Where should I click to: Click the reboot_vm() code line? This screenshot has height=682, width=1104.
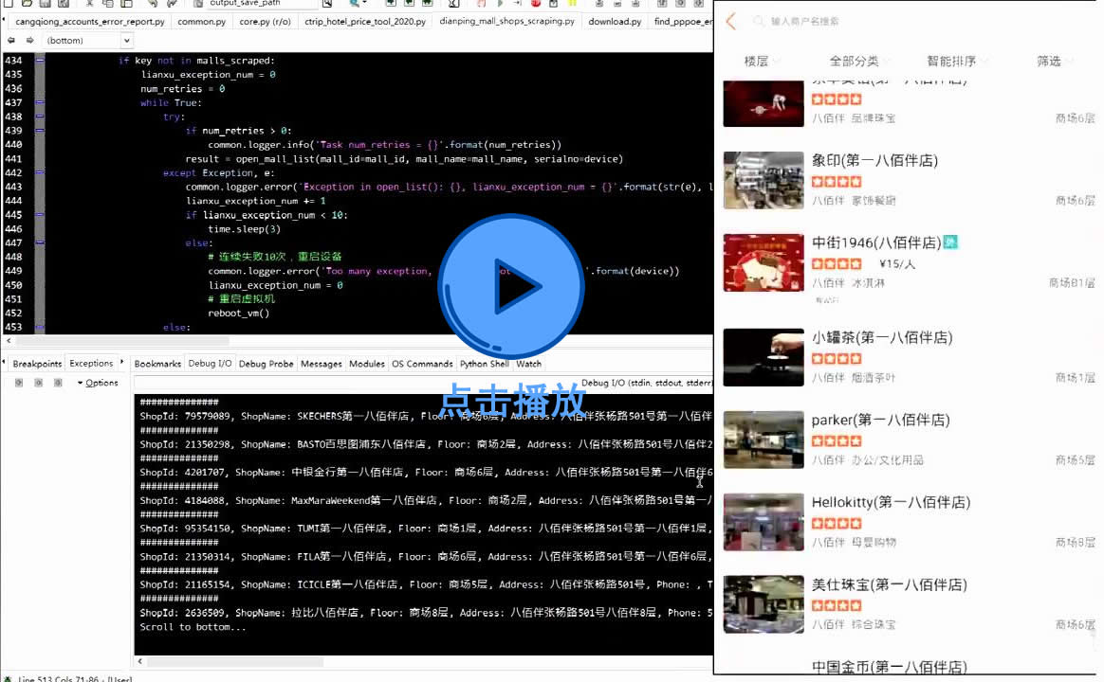point(239,313)
